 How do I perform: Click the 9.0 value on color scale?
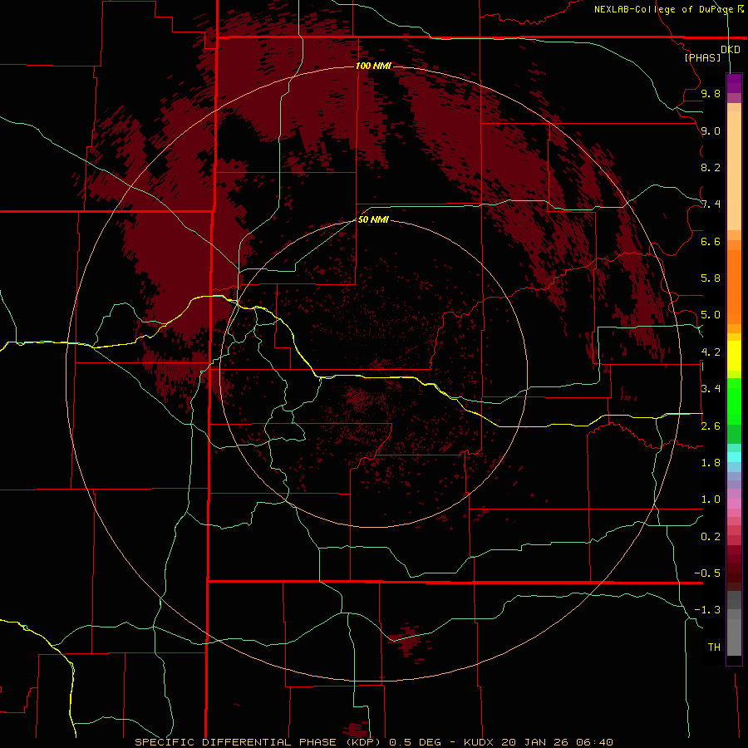tap(711, 130)
